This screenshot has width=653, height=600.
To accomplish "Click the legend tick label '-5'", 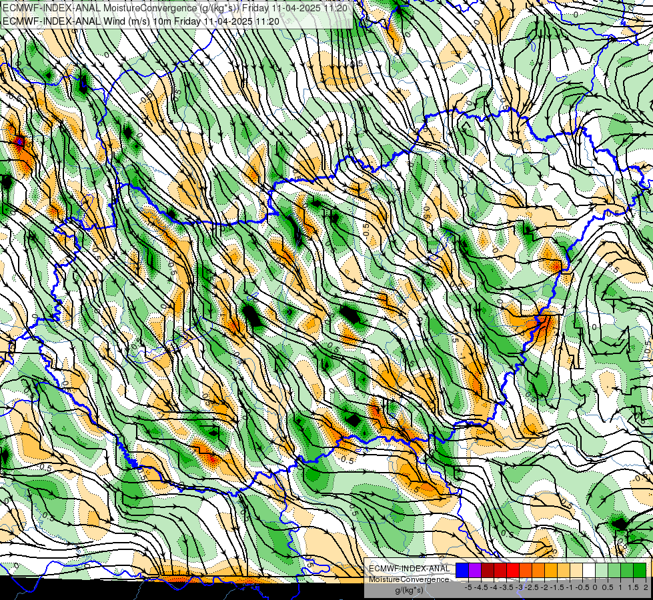I will tap(468, 587).
